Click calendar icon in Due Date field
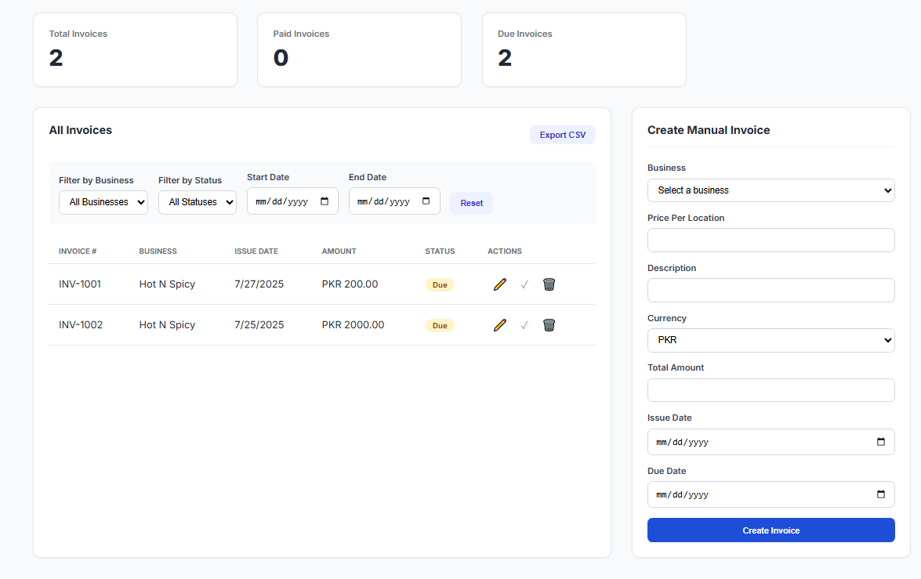This screenshot has width=921, height=579. click(880, 494)
